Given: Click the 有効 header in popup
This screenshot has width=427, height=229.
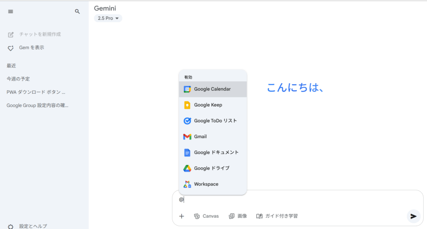Looking at the screenshot, I should (188, 77).
